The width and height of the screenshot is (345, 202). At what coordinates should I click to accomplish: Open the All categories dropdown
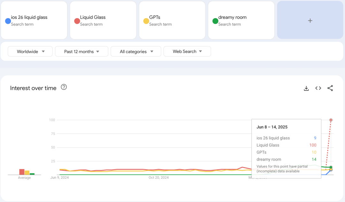[136, 52]
